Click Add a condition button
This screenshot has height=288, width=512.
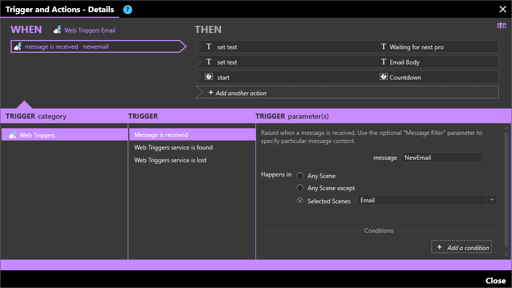pos(461,247)
